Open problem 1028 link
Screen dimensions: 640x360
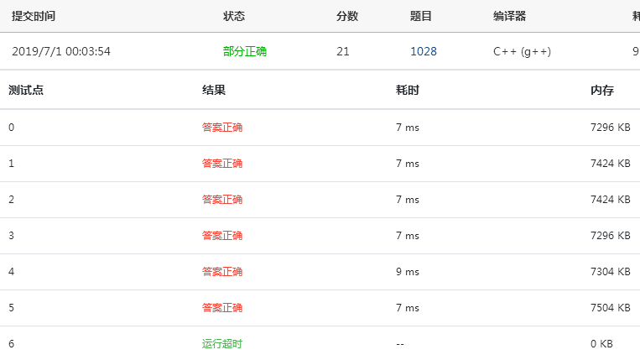[423, 51]
